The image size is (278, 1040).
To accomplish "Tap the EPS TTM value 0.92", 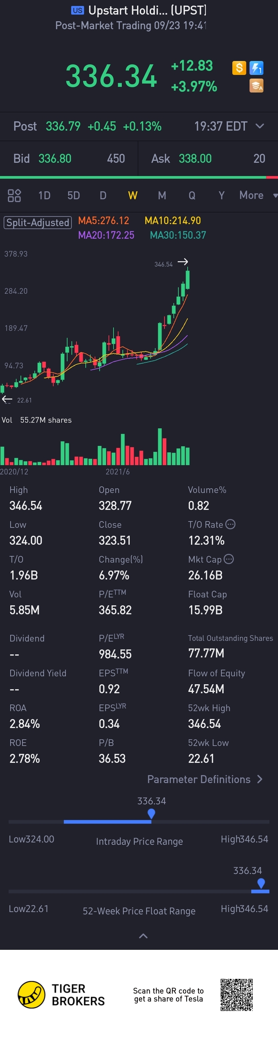I will (x=109, y=689).
